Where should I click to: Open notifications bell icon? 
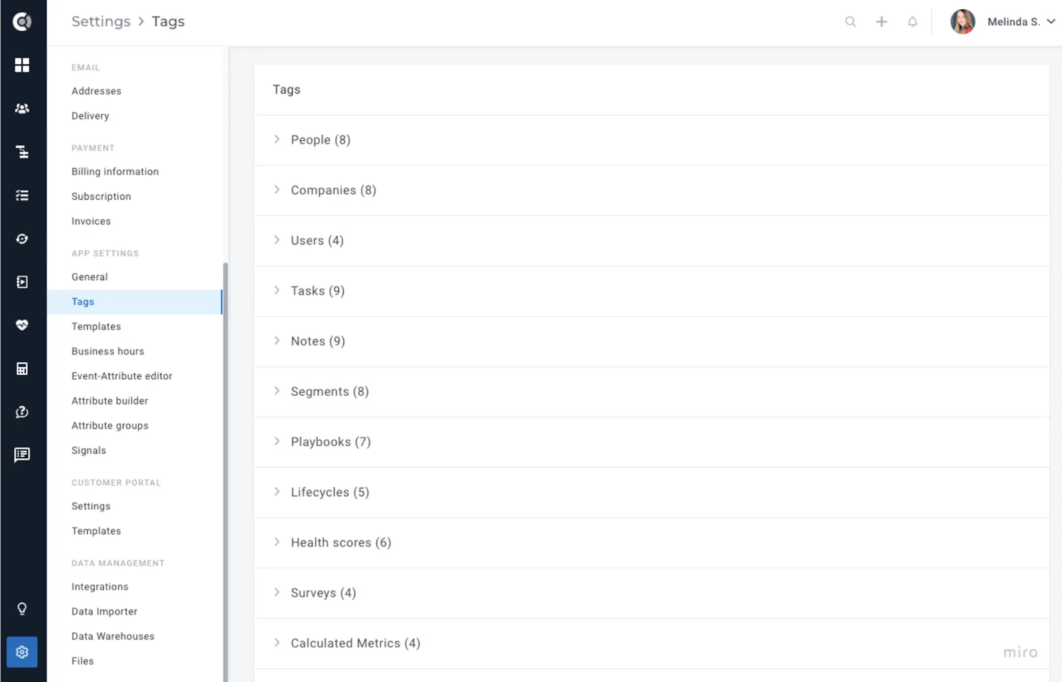[x=913, y=22]
